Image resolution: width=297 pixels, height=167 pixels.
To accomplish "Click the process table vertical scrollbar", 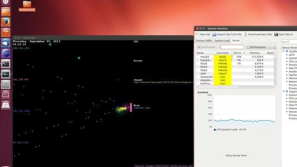I will click(275, 68).
